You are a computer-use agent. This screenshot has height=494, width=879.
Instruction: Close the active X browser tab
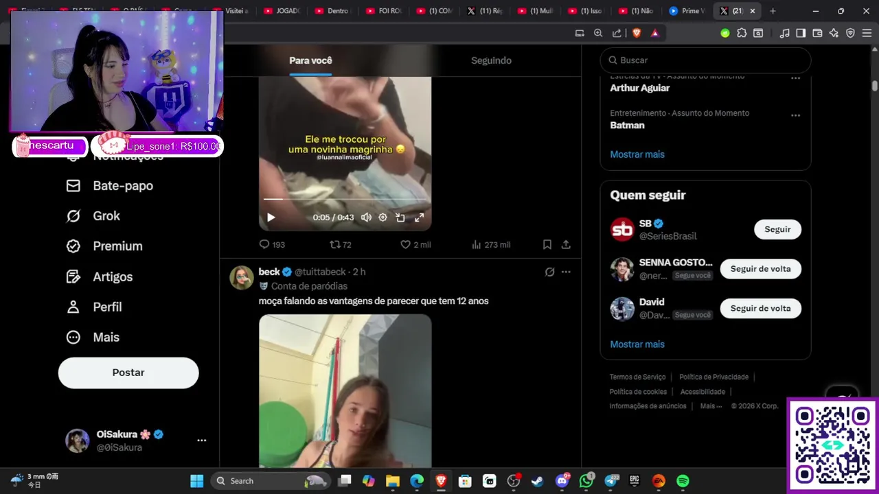click(x=753, y=11)
